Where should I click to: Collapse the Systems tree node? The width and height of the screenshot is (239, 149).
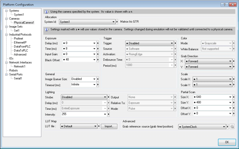[x=6, y=11]
